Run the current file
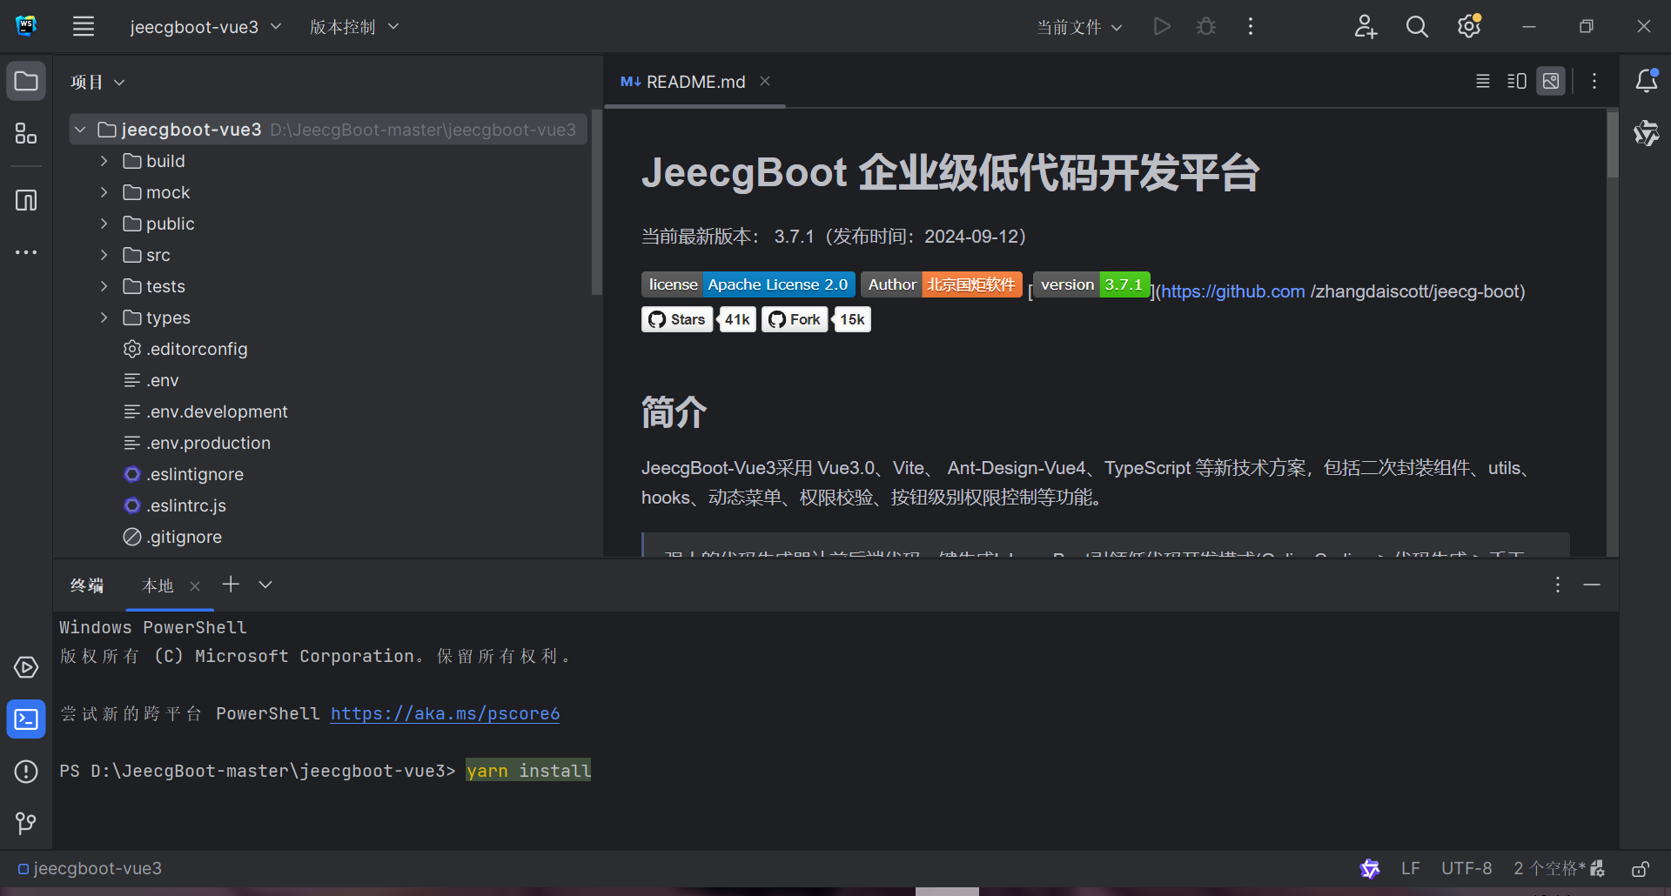Viewport: 1671px width, 896px height. pyautogui.click(x=1162, y=26)
